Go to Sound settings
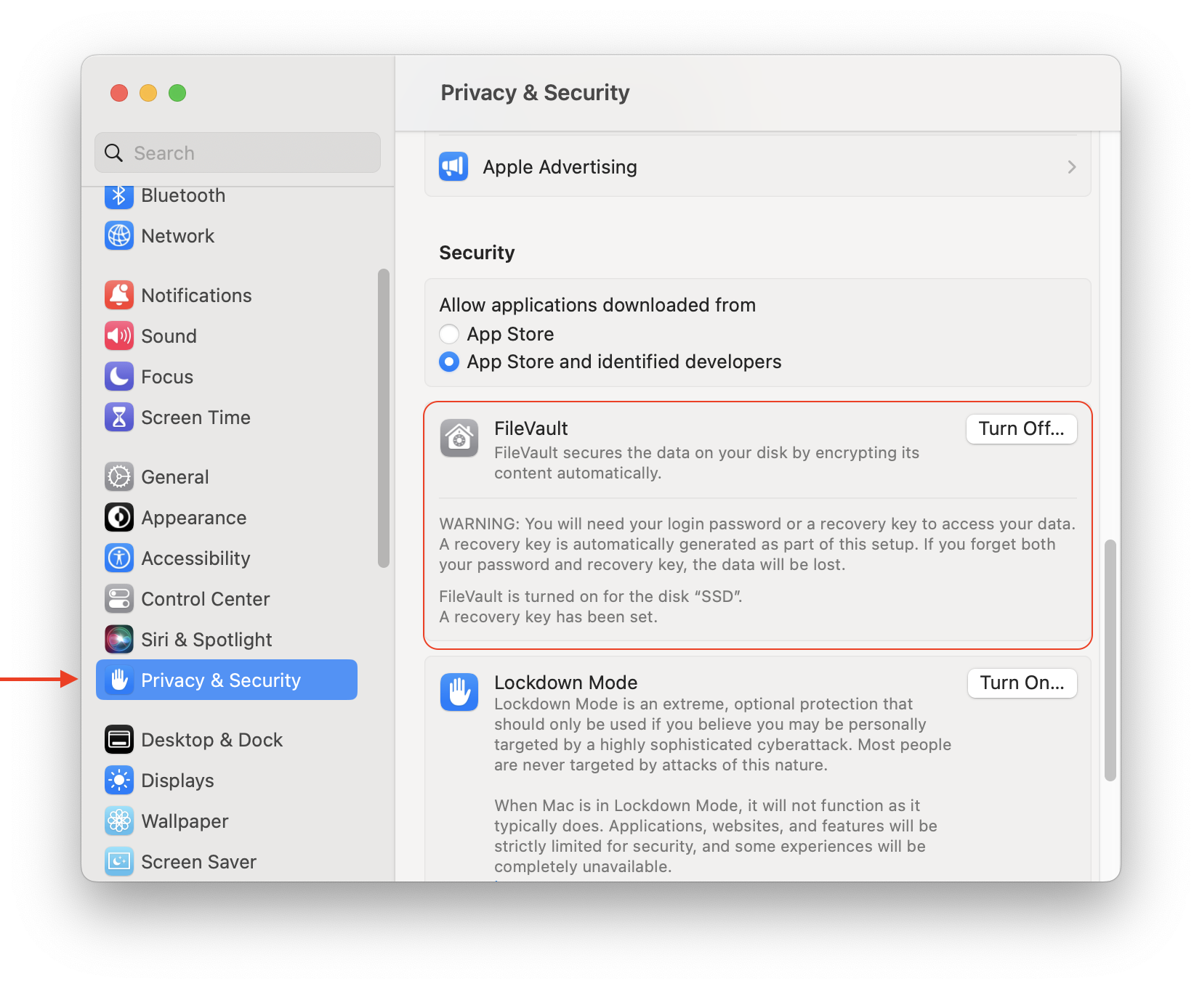The height and width of the screenshot is (989, 1202). point(227,336)
